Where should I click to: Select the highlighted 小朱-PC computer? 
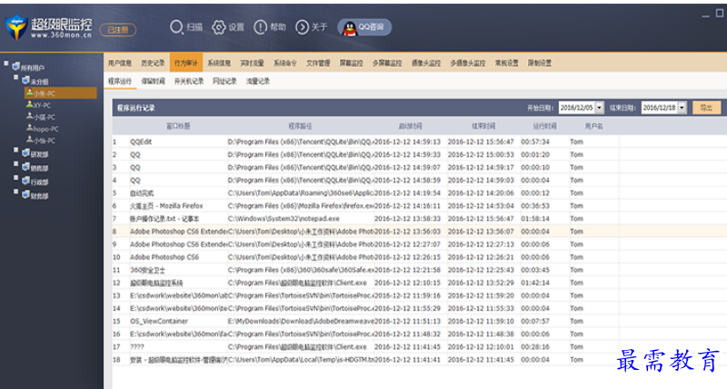[61, 93]
